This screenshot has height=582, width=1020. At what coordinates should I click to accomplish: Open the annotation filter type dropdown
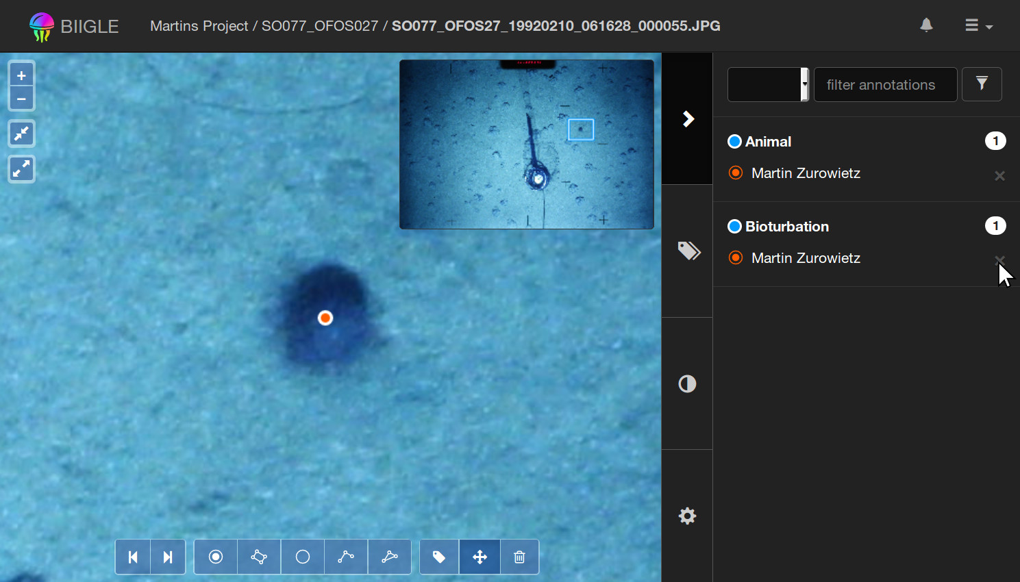click(x=768, y=84)
